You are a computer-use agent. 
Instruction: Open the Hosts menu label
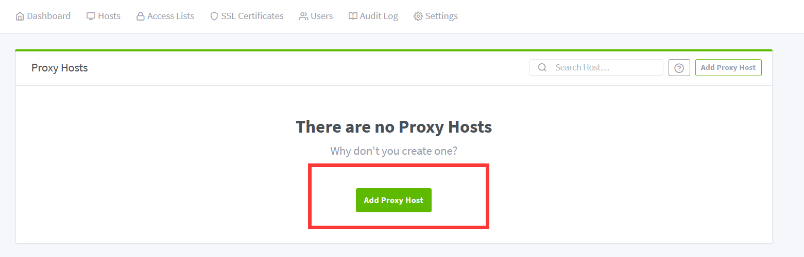point(109,16)
